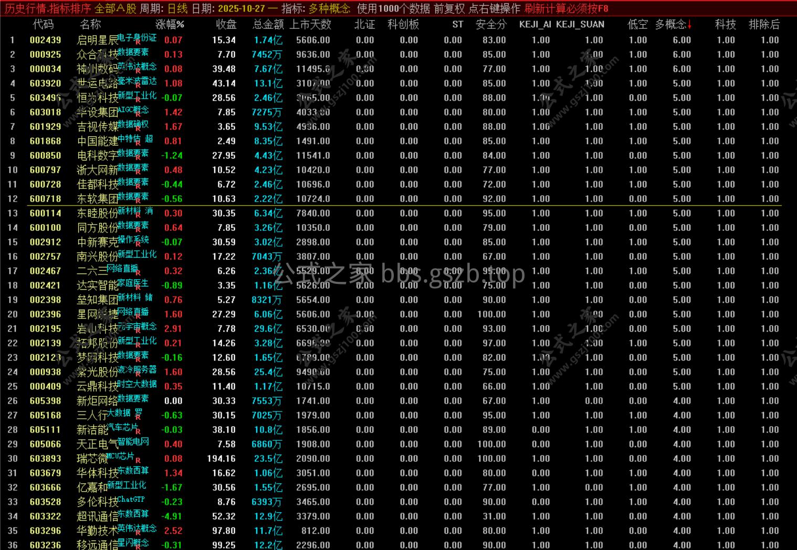Screen dimensions: 797x550
Task: Click closing price 43.14
Action: (x=224, y=83)
